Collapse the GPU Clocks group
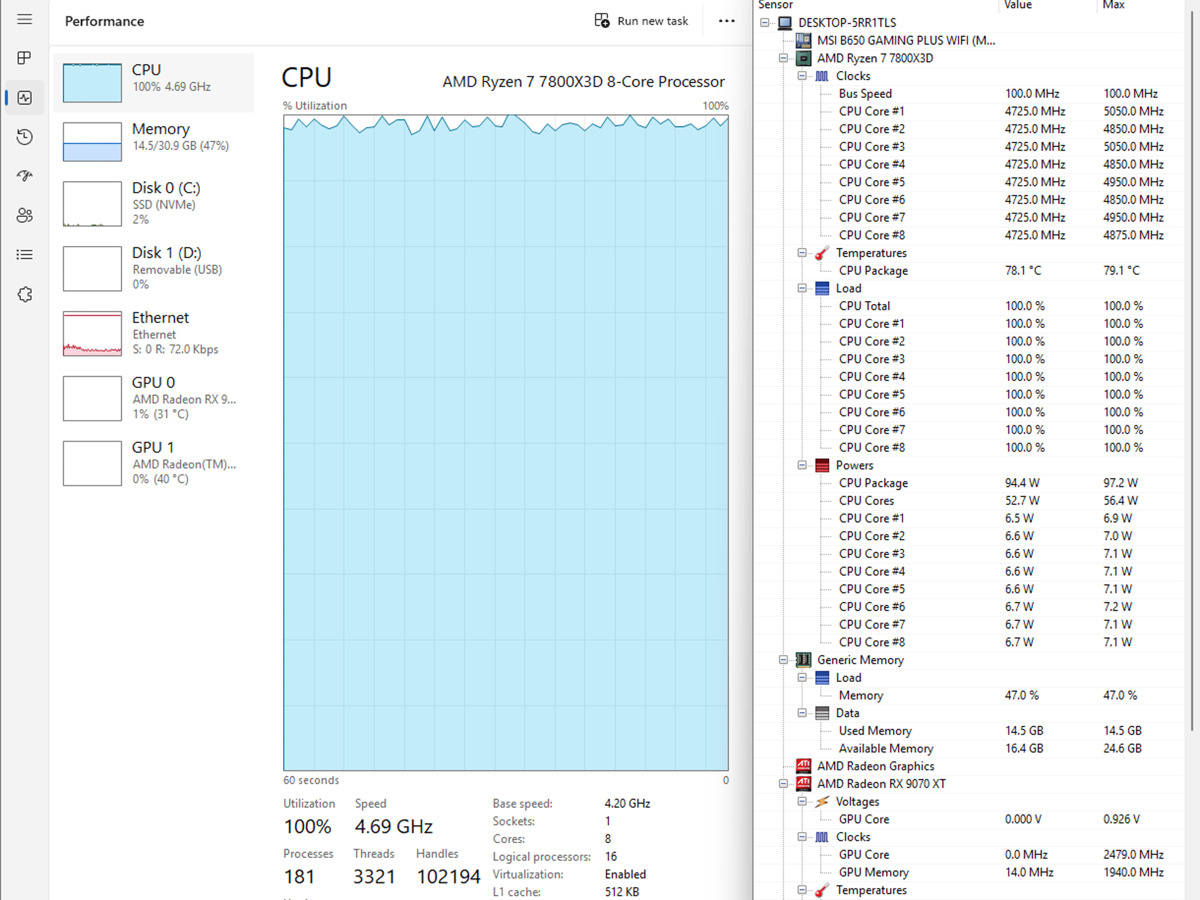 [802, 837]
